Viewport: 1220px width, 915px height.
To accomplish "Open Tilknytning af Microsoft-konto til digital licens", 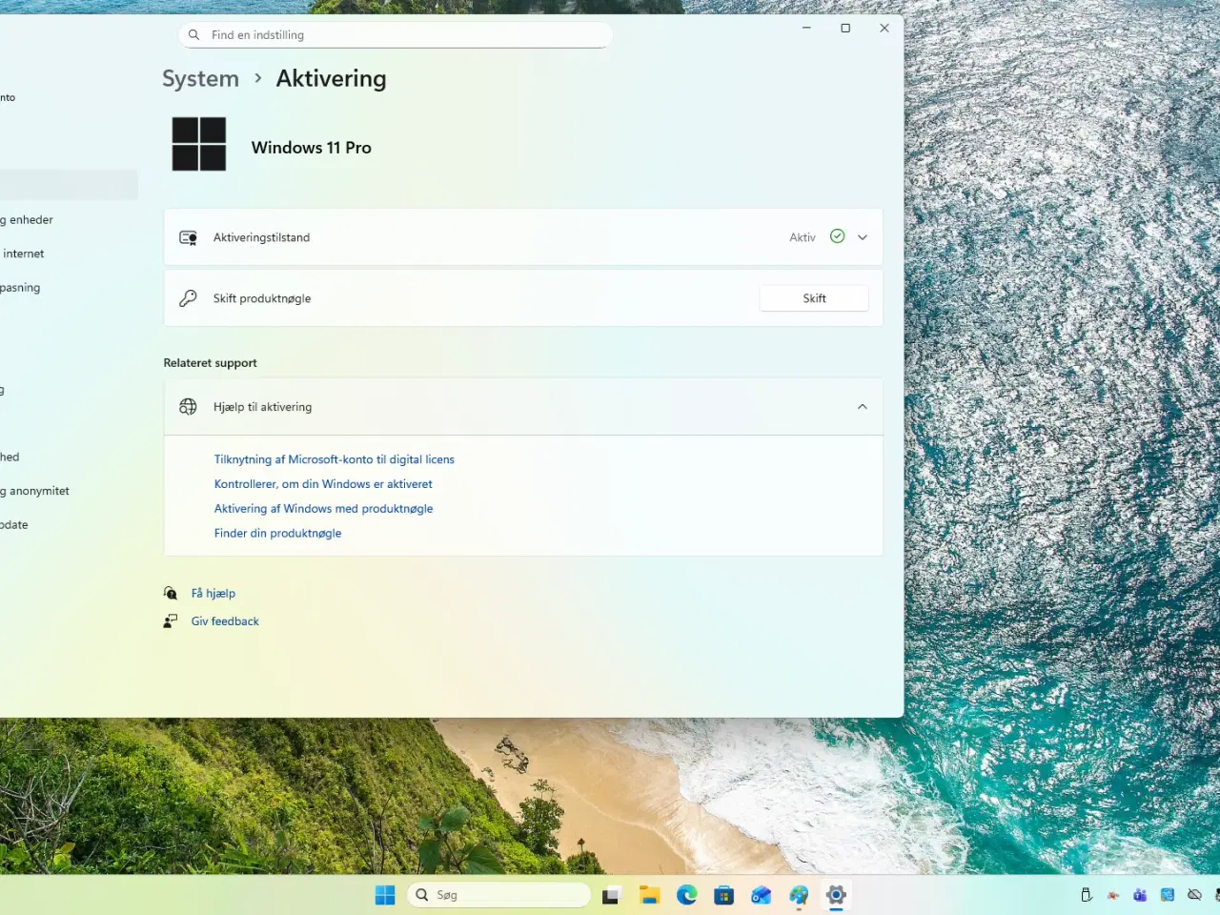I will pos(334,458).
